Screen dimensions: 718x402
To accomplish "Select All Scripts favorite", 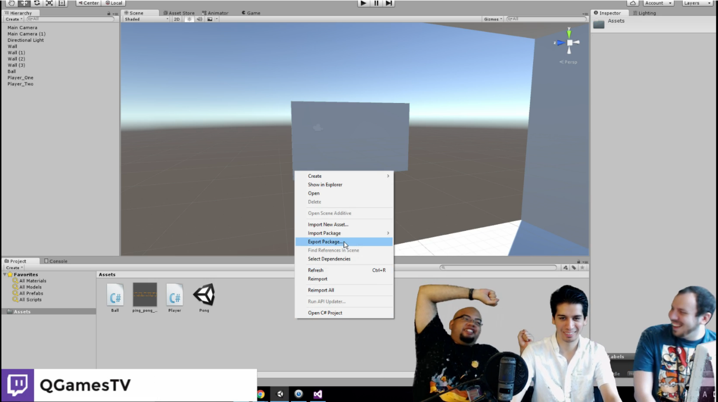I will pyautogui.click(x=27, y=299).
